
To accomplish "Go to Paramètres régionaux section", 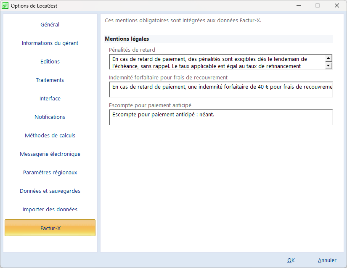I will click(x=50, y=172).
